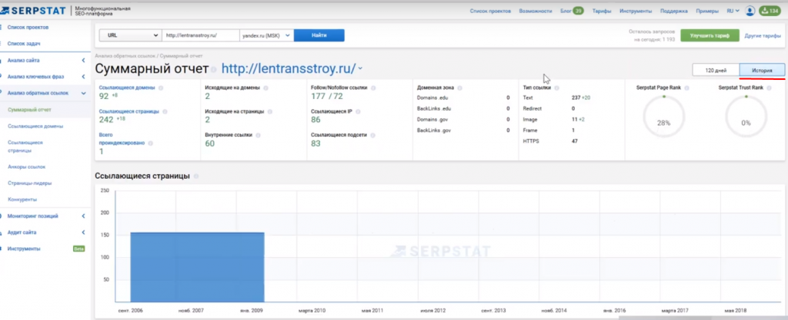788x320 pixels.
Task: Open Возможности in top navigation
Action: (536, 11)
